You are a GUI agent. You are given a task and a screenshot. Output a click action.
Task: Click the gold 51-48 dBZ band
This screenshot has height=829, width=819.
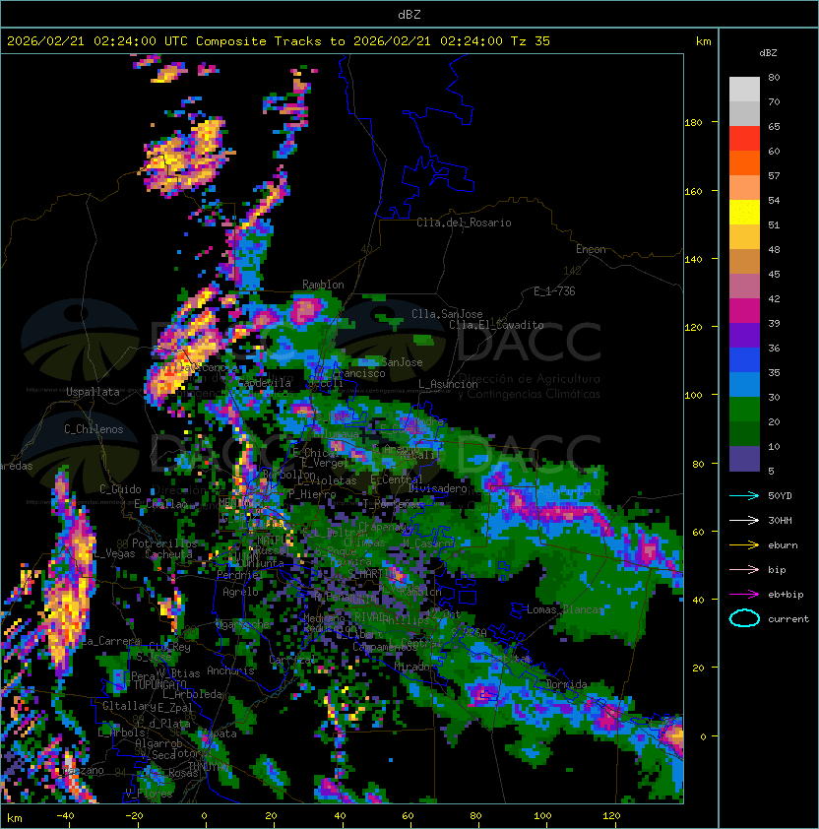[744, 237]
